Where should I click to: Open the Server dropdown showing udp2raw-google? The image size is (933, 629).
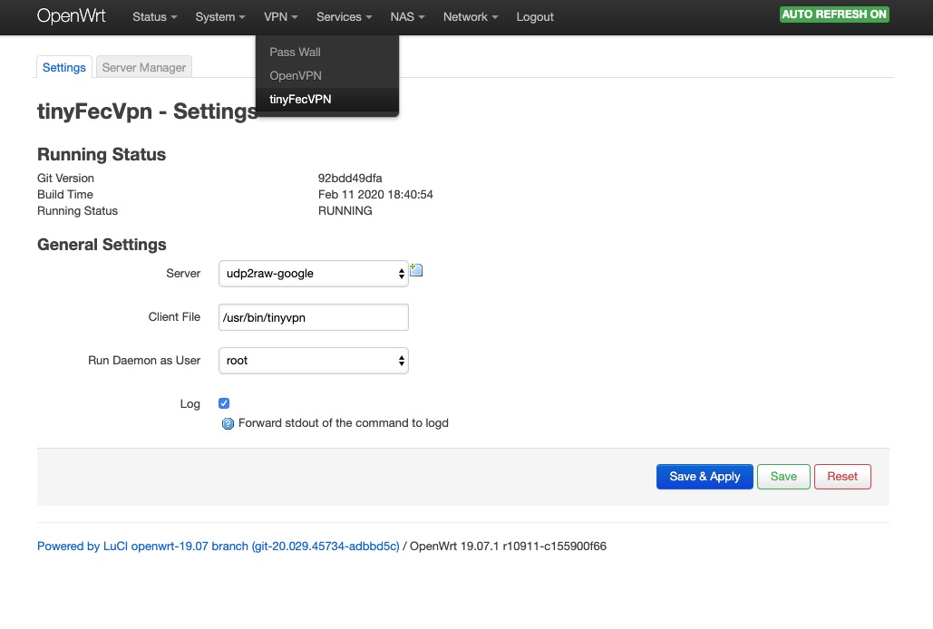[x=314, y=274]
